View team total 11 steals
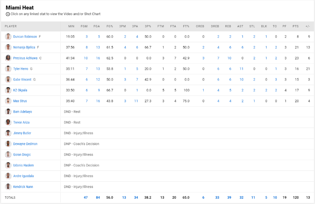315x204 pixels. click(253, 198)
